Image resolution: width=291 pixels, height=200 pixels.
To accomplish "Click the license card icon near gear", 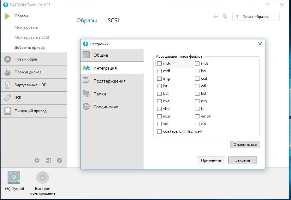I will 48,160.
